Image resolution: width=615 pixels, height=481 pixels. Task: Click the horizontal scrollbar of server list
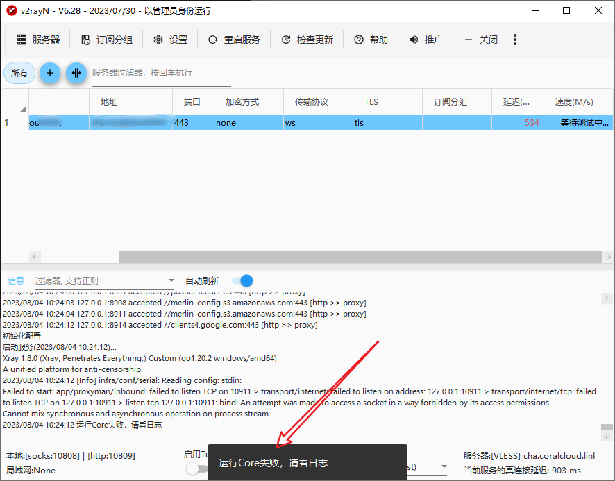360,257
